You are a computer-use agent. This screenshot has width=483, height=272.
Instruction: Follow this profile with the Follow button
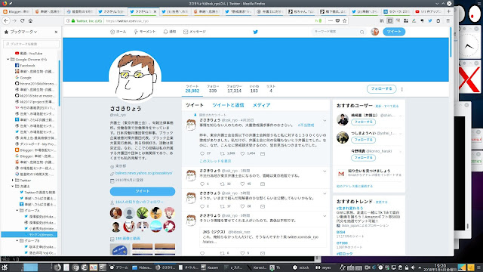381,89
